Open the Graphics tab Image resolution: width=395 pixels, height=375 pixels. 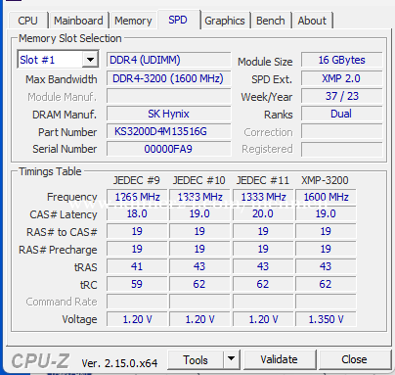point(225,21)
